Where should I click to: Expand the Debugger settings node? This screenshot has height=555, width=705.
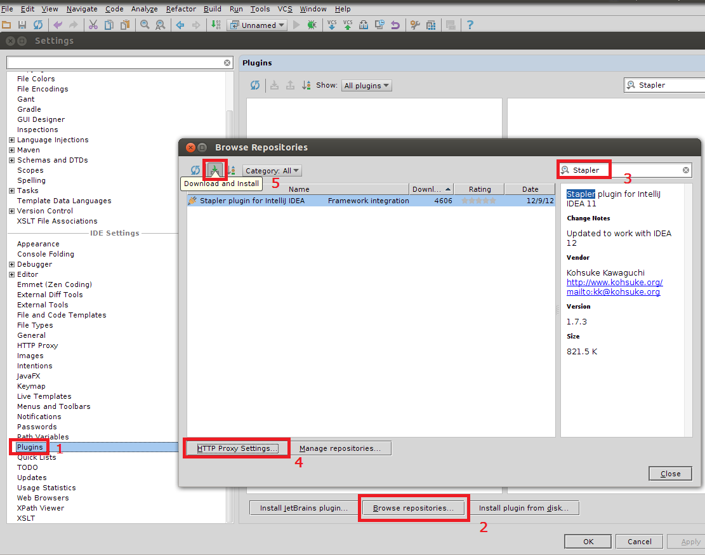[11, 264]
